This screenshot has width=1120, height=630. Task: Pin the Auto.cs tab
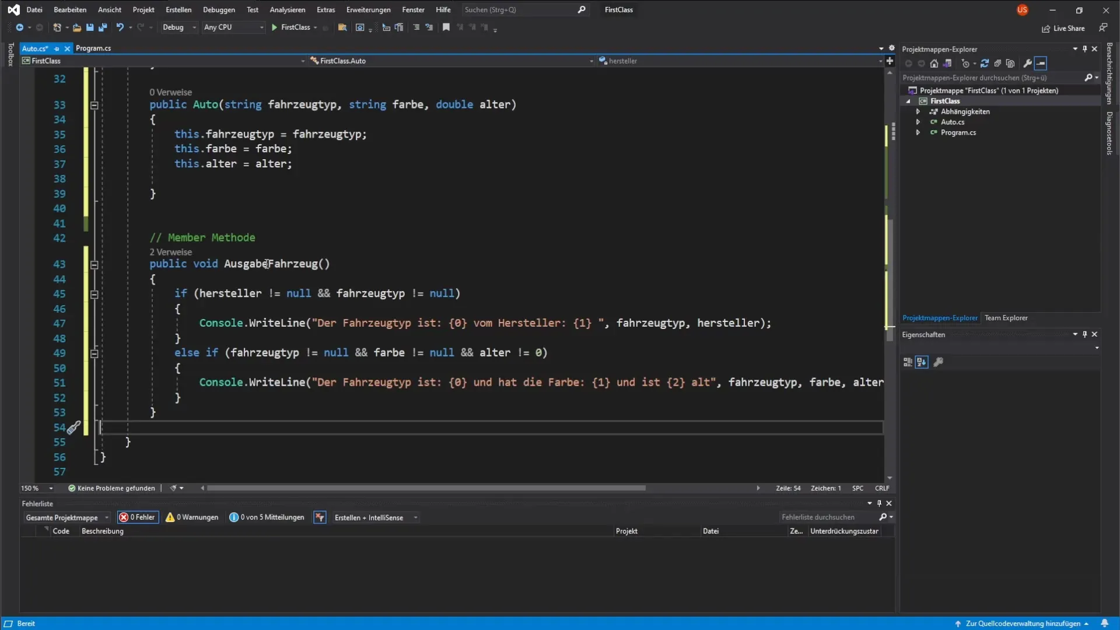coord(57,48)
